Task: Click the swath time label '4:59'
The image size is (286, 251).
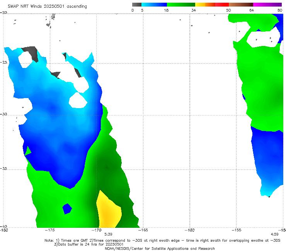Action: (x=274, y=234)
